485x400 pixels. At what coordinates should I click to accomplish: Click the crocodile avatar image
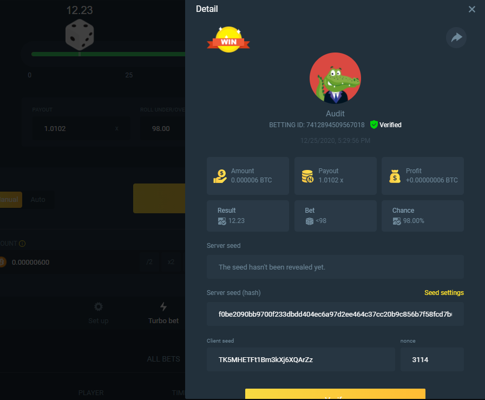click(x=335, y=78)
